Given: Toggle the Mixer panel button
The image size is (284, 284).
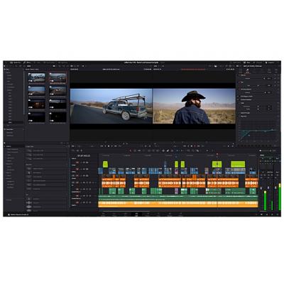Looking at the screenshot, I should pos(247,62).
